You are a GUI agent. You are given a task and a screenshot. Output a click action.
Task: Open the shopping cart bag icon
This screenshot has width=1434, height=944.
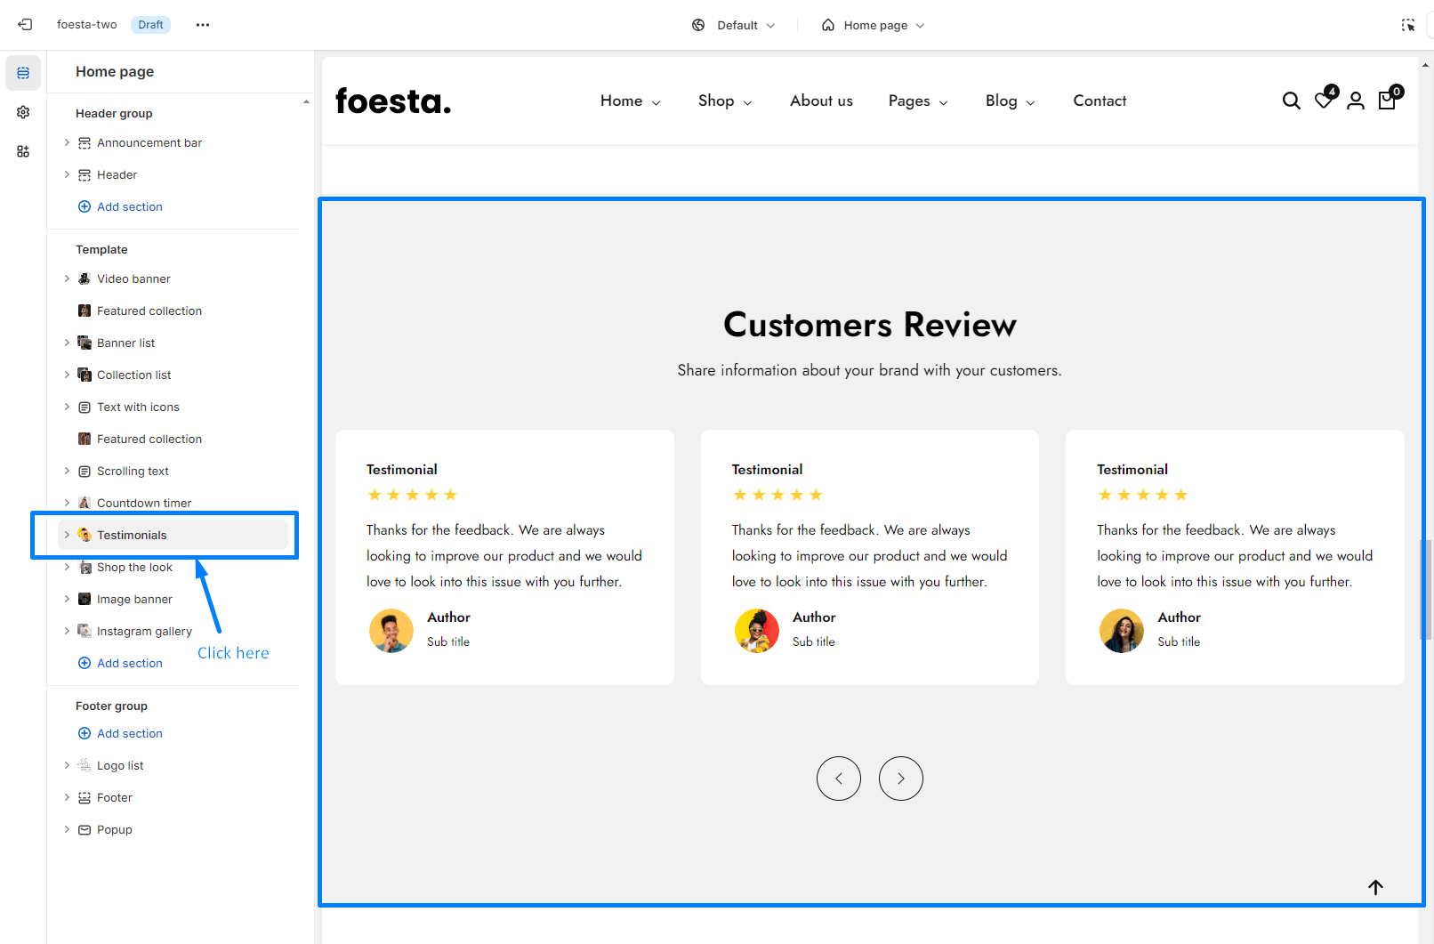(x=1387, y=101)
